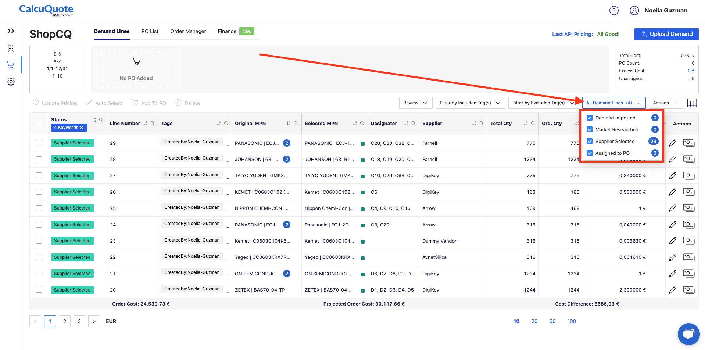Screen dimensions: 705x350
Task: Click Auto Select
Action: coord(104,103)
